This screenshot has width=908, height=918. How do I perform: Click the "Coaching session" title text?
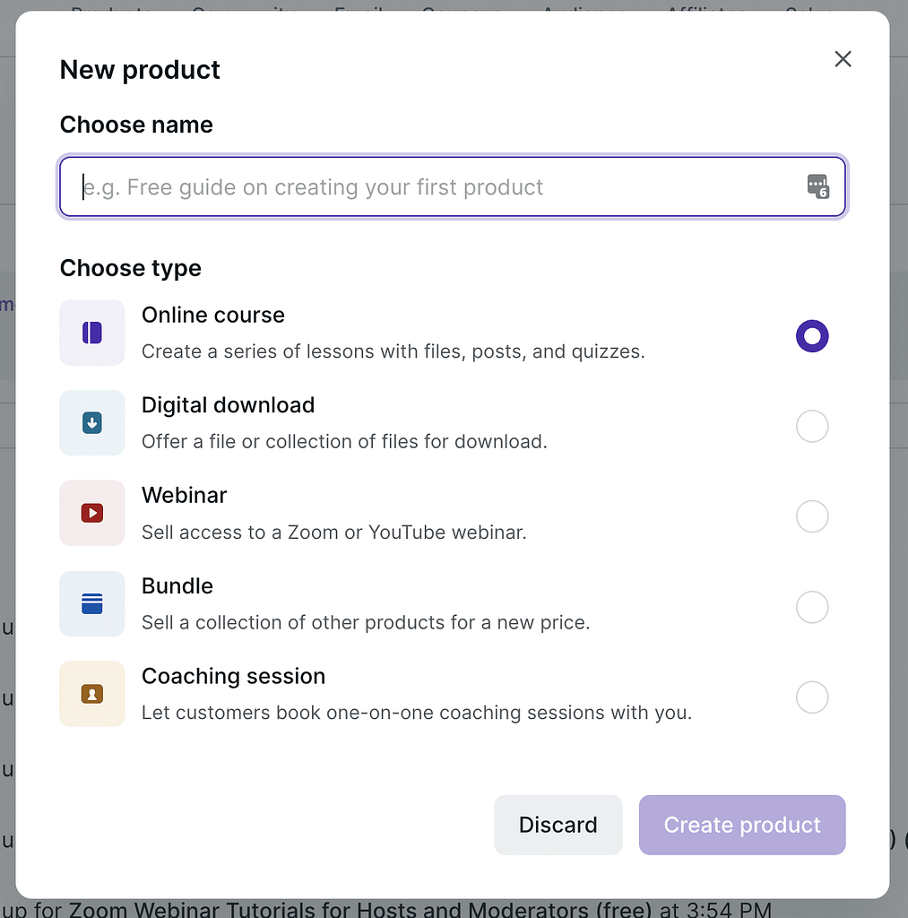pyautogui.click(x=233, y=677)
